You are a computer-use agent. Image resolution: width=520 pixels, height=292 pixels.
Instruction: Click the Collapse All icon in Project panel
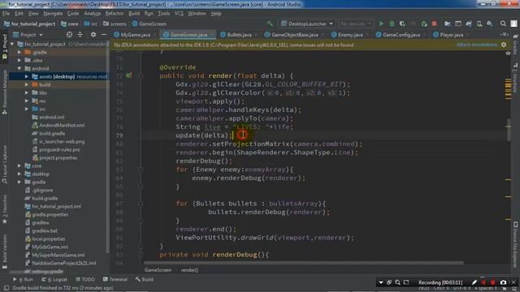80,34
